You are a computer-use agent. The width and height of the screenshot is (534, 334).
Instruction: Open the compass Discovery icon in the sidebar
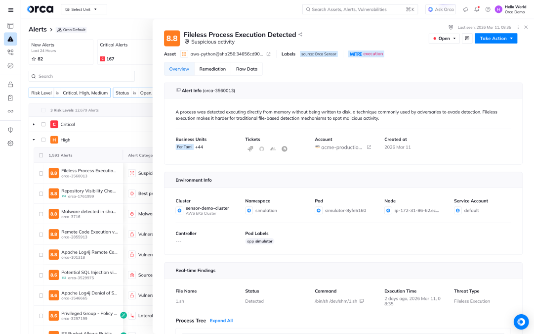coord(10,65)
